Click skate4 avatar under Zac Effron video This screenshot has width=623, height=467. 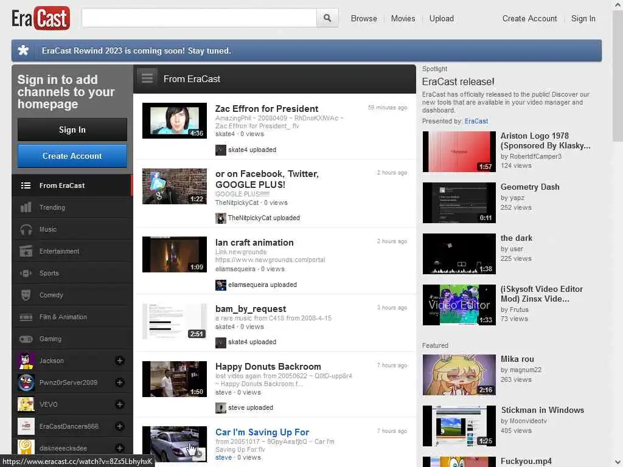coord(220,150)
